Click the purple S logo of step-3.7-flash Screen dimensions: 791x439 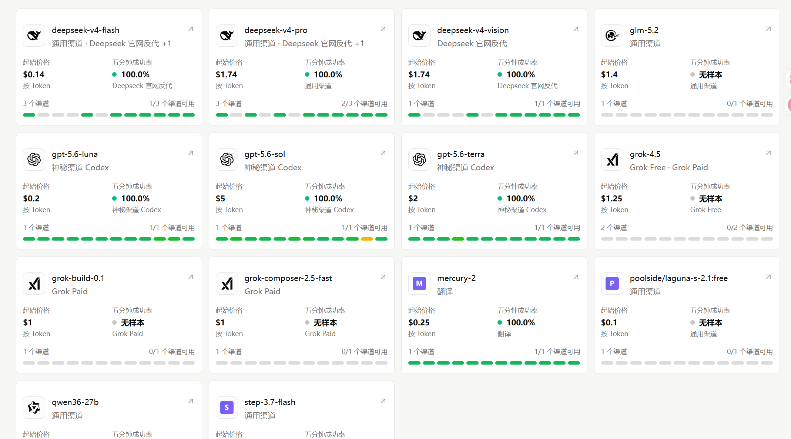coord(227,408)
